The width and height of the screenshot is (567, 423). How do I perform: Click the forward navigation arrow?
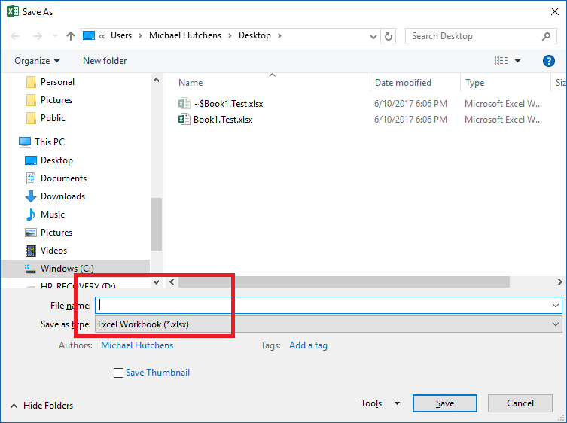(37, 36)
